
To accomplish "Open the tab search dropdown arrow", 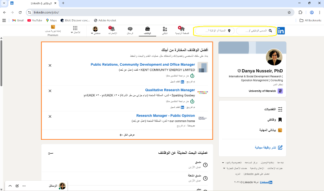I will [4, 3].
